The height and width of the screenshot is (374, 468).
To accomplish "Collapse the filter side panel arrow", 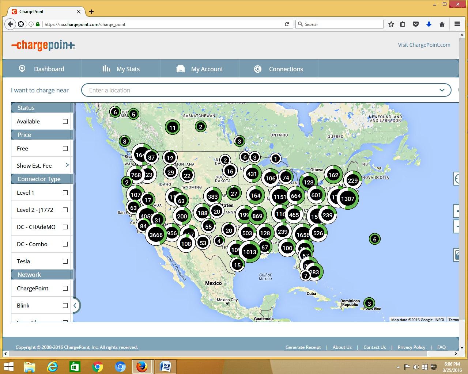I will 75,306.
